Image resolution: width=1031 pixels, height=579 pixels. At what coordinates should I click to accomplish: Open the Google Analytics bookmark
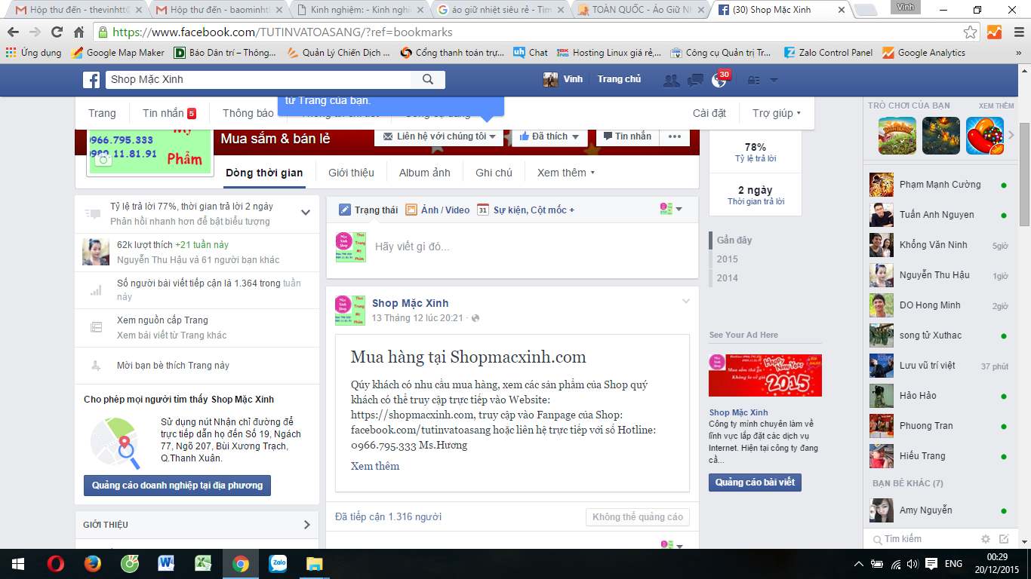click(924, 53)
